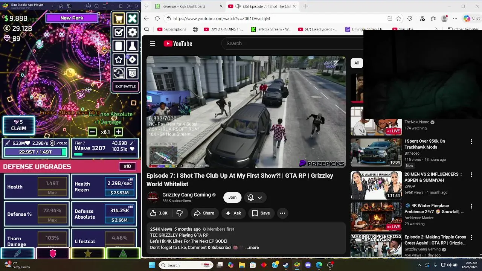The width and height of the screenshot is (482, 271).
Task: Open the clock history icon in game
Action: pyautogui.click(x=119, y=73)
